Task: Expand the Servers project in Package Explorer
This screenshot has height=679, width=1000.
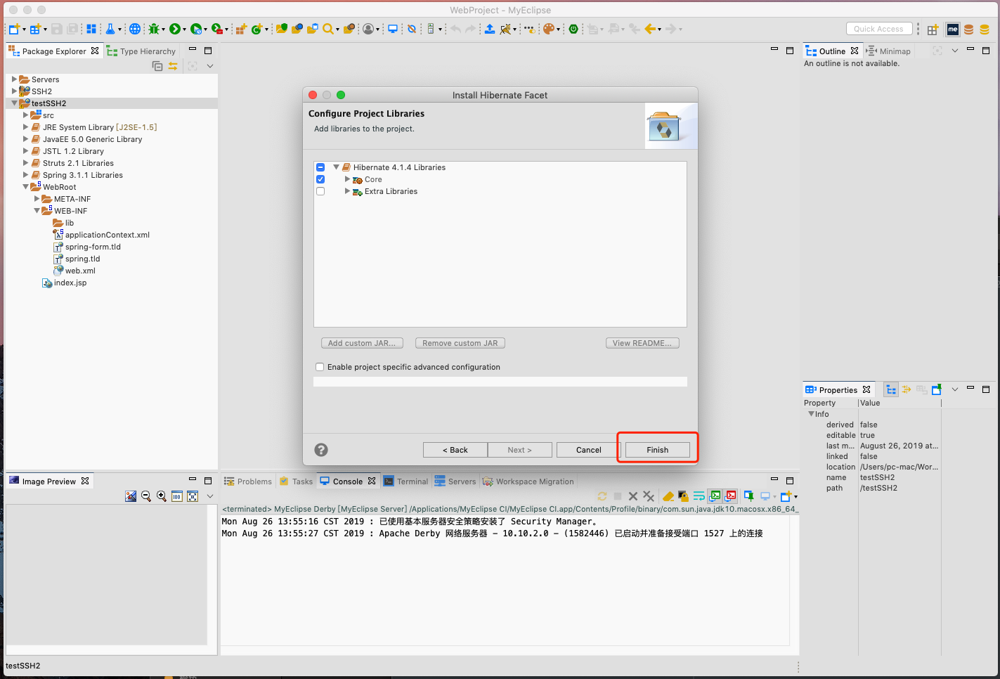Action: (x=14, y=79)
